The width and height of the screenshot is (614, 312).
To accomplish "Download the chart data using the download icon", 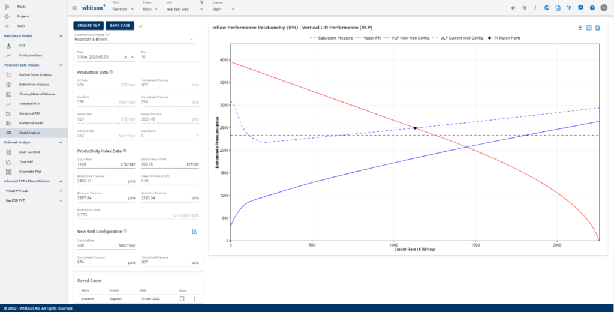I will (x=580, y=28).
